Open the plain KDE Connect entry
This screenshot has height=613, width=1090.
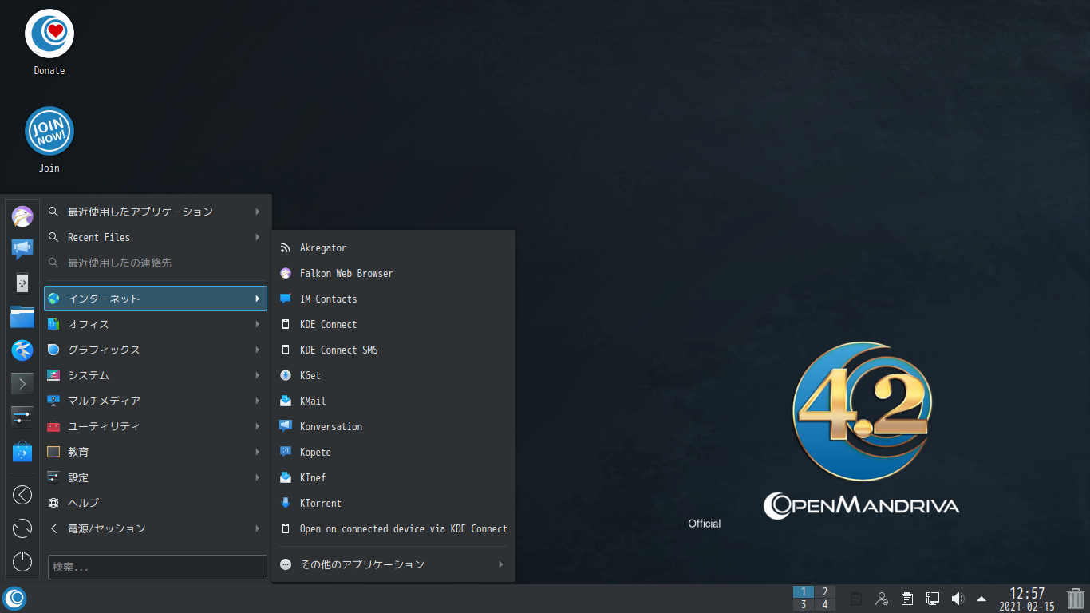393,325
